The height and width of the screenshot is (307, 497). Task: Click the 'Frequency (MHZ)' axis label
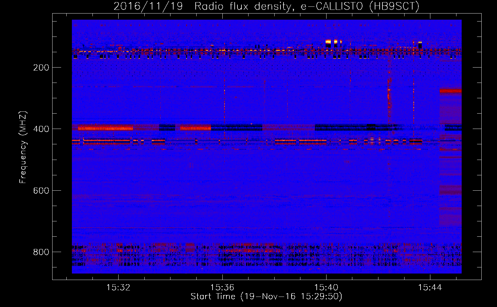click(23, 147)
